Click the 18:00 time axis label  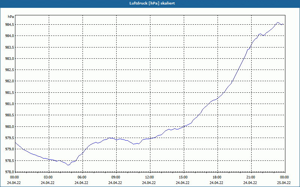217,177
